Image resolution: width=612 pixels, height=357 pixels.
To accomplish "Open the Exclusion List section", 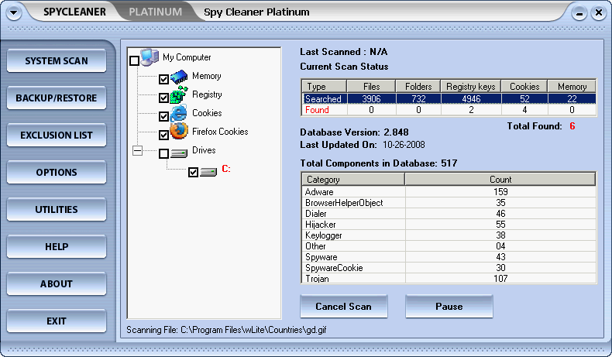I will 57,135.
